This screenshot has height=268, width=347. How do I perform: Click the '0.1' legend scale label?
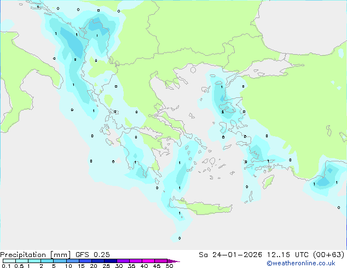tap(6, 266)
